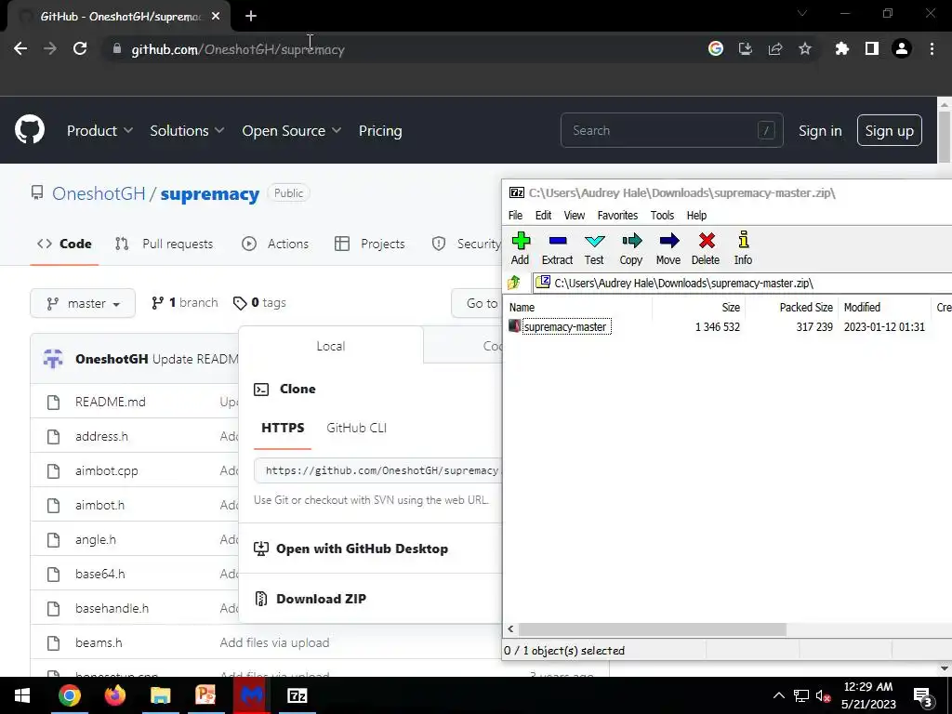The width and height of the screenshot is (952, 714).
Task: Open PowerPoint from the taskbar
Action: [x=205, y=695]
